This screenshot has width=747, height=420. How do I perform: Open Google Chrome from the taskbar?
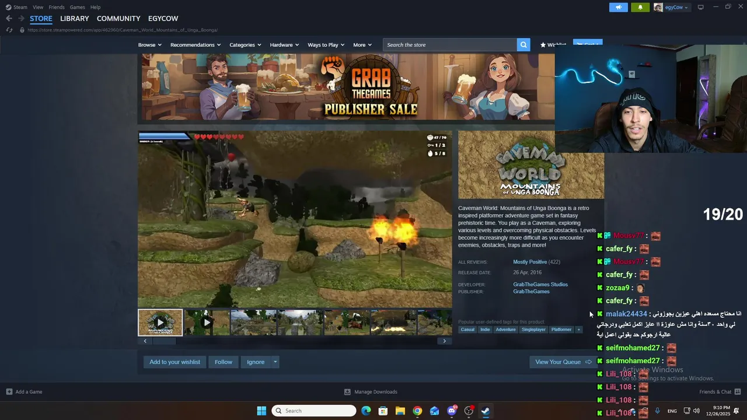(x=417, y=411)
